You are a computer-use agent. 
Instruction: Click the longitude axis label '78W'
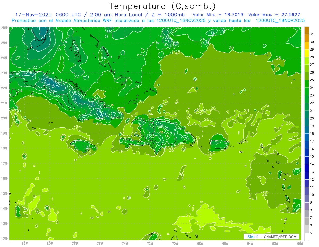pyautogui.click(x=75, y=243)
